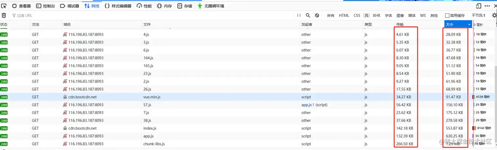Viewport: 497px width, 150px height.
Task: Sort by the 方法 method column header
Action: [x=46, y=25]
